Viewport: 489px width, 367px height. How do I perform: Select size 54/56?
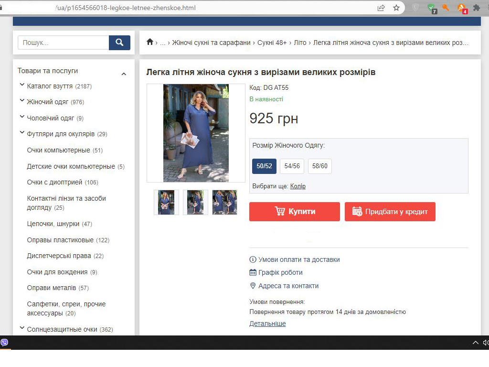292,166
